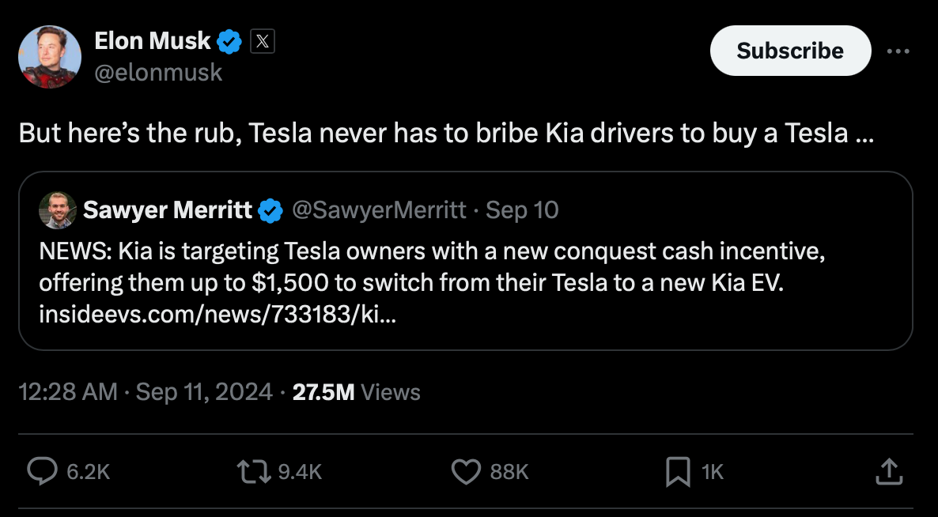
Task: Open the share upload icon
Action: (x=889, y=472)
